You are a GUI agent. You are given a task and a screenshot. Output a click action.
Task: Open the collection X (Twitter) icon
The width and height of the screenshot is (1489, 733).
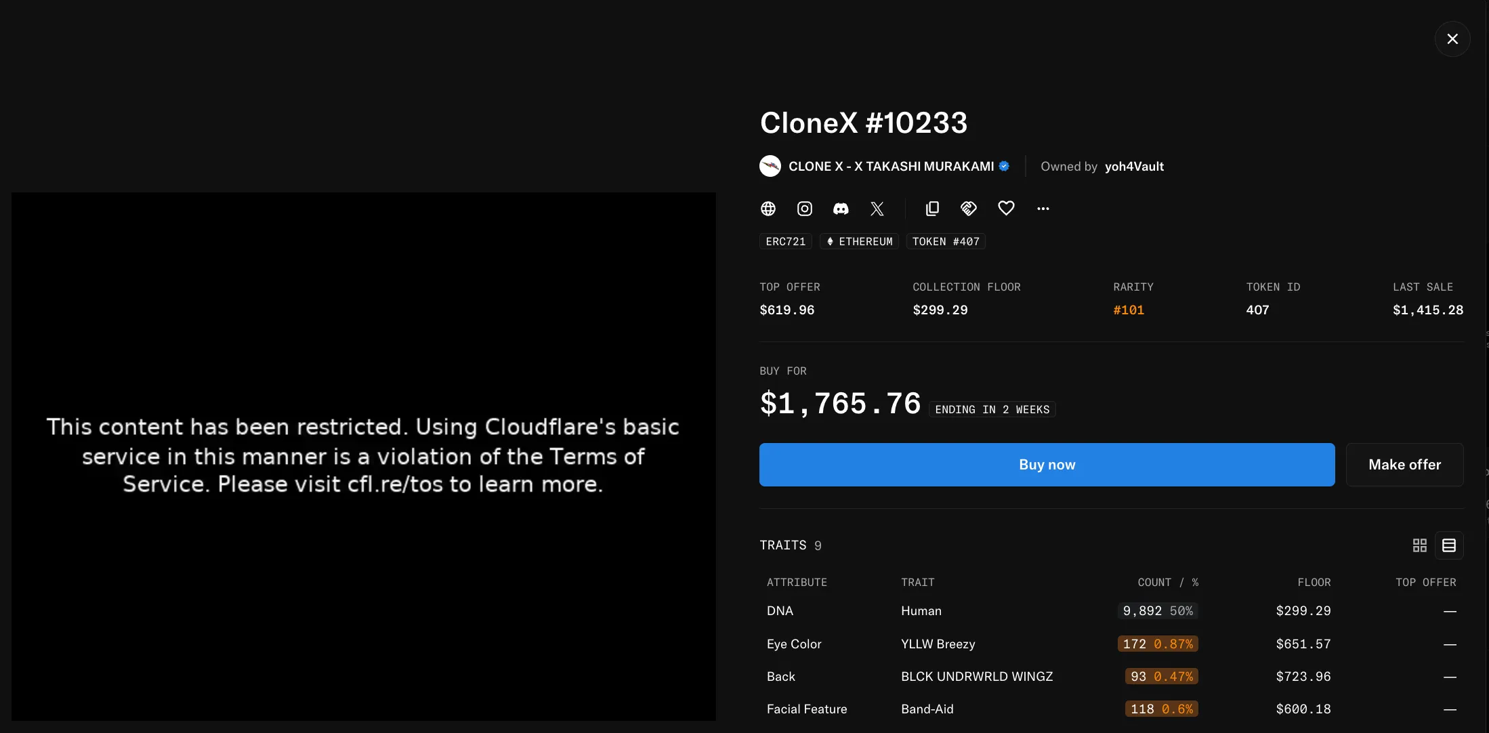point(877,209)
